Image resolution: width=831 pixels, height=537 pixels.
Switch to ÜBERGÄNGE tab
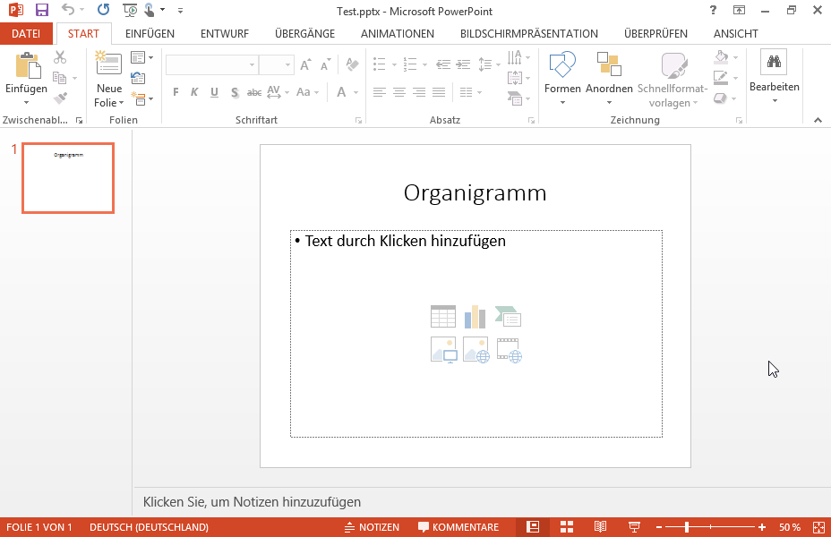coord(304,33)
